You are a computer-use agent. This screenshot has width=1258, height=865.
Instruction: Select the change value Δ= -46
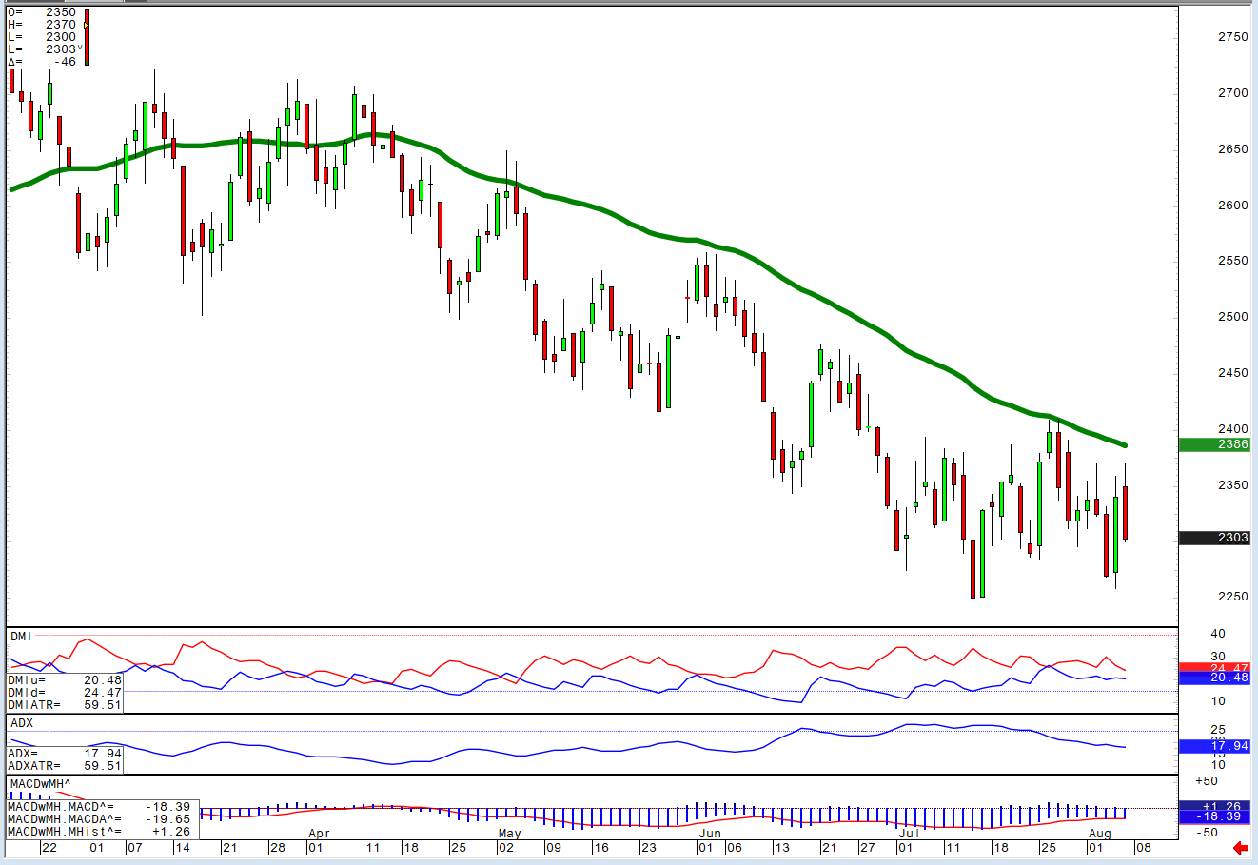tap(42, 62)
